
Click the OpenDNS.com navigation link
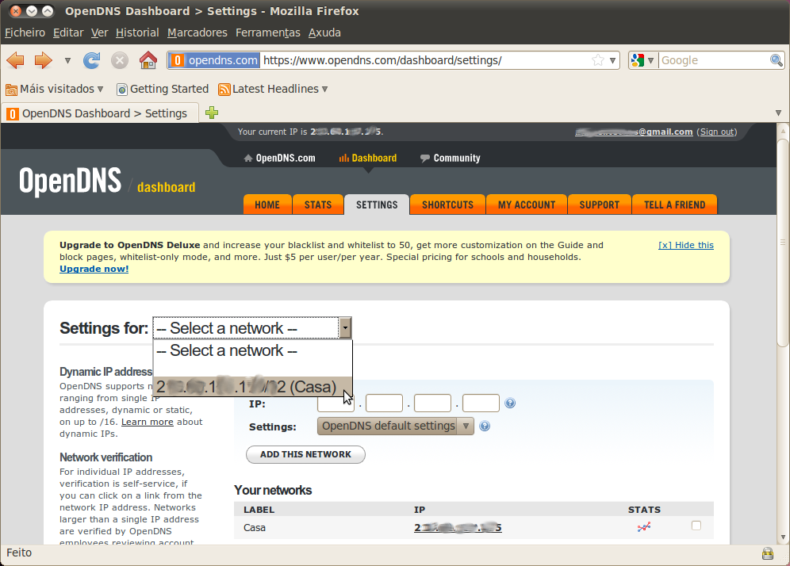(x=280, y=158)
